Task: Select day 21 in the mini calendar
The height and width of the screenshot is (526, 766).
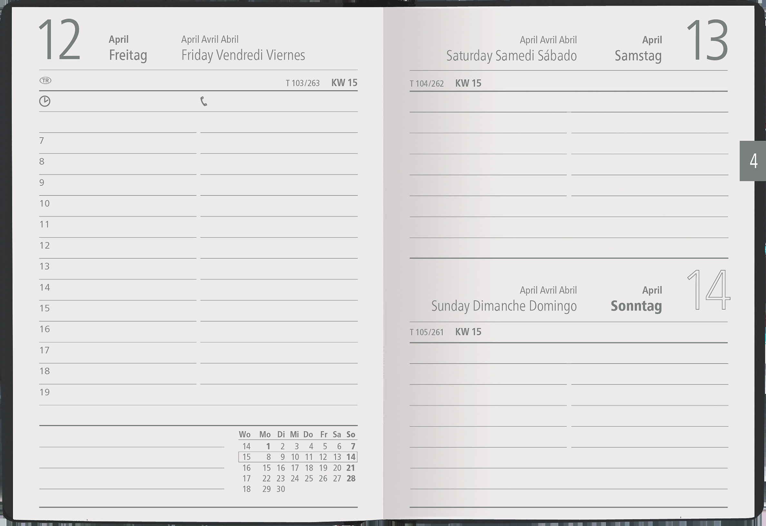Action: pyautogui.click(x=350, y=468)
